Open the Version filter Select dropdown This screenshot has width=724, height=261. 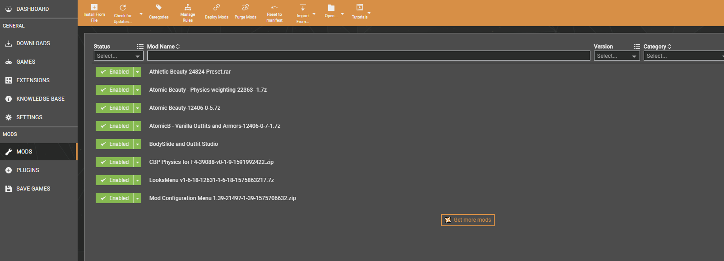[x=617, y=56]
